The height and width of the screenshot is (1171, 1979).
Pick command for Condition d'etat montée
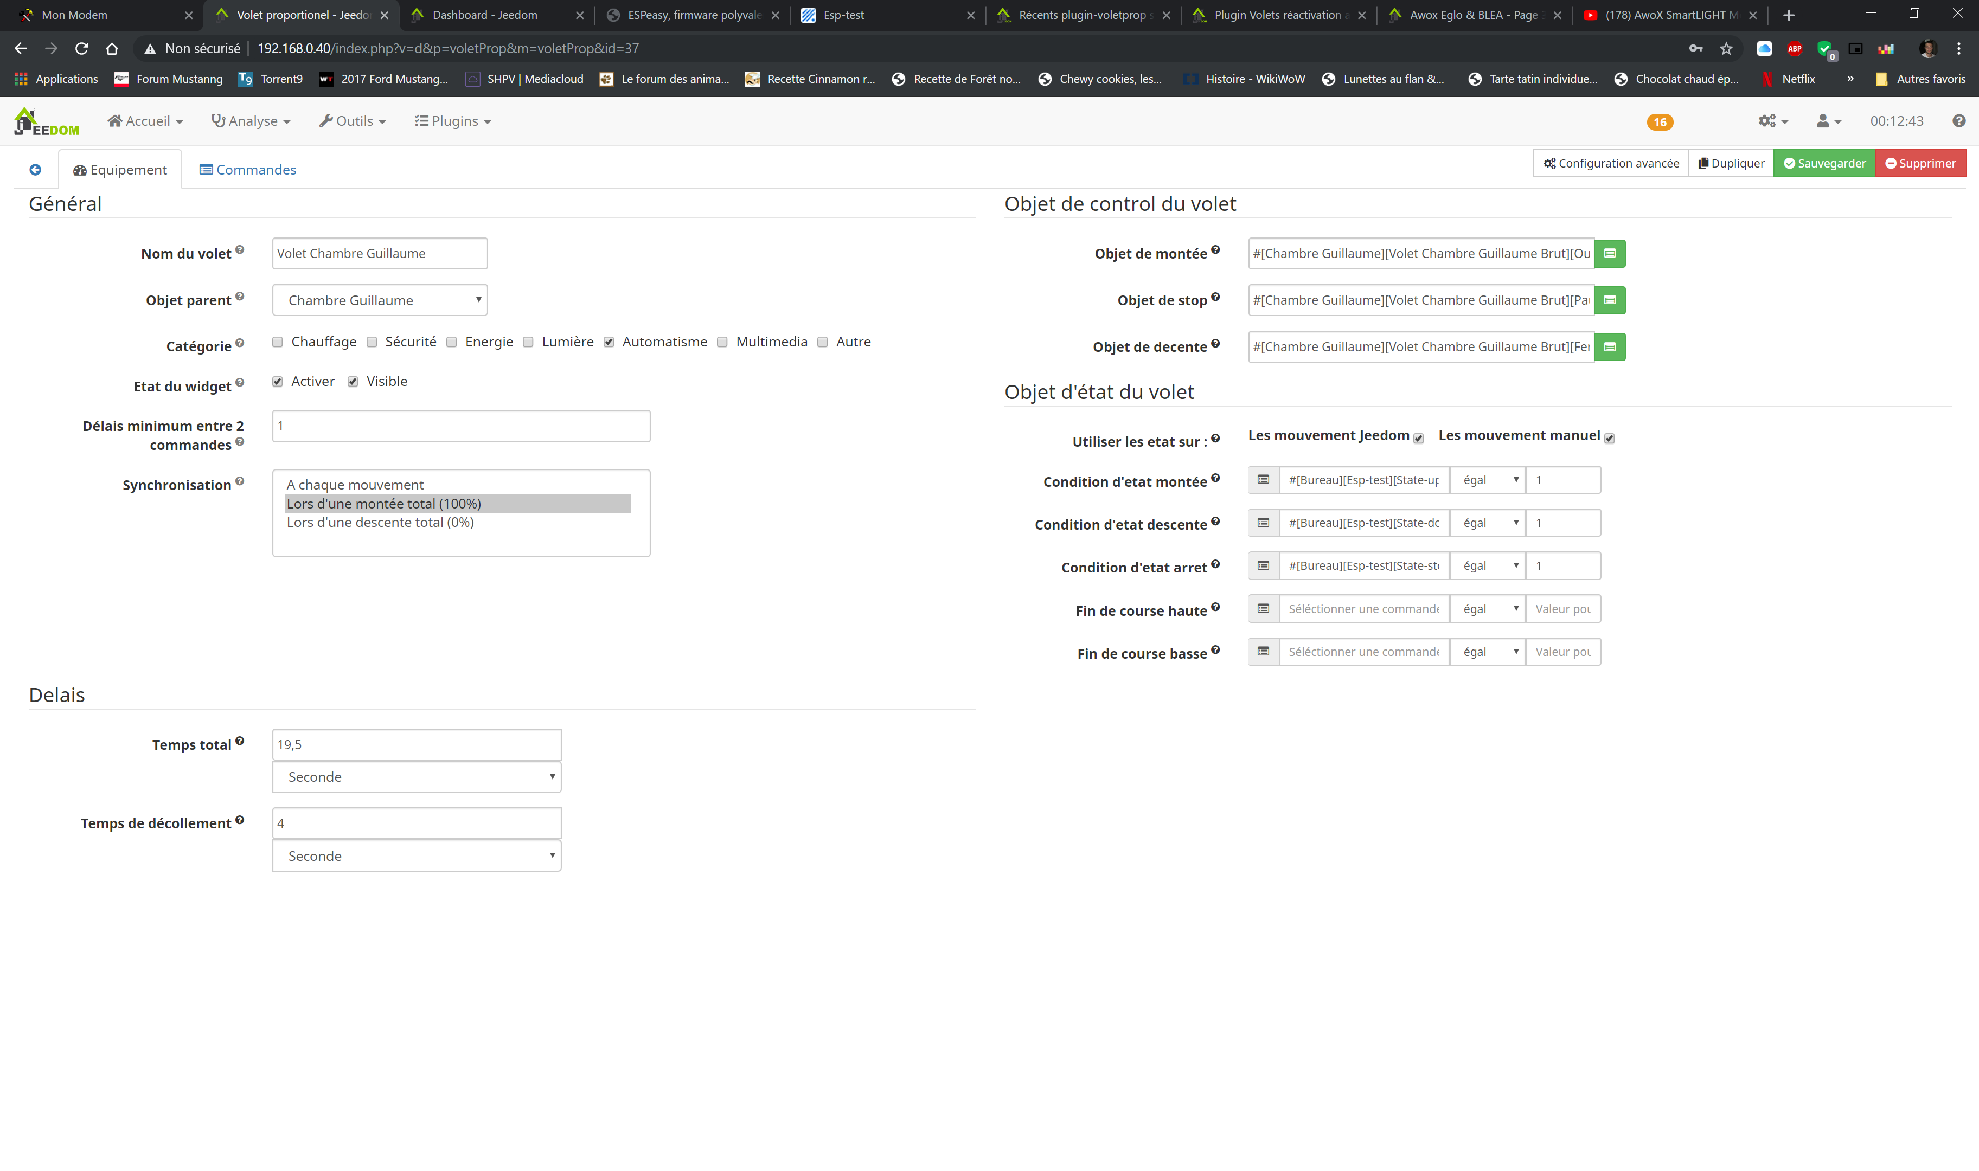click(x=1263, y=480)
